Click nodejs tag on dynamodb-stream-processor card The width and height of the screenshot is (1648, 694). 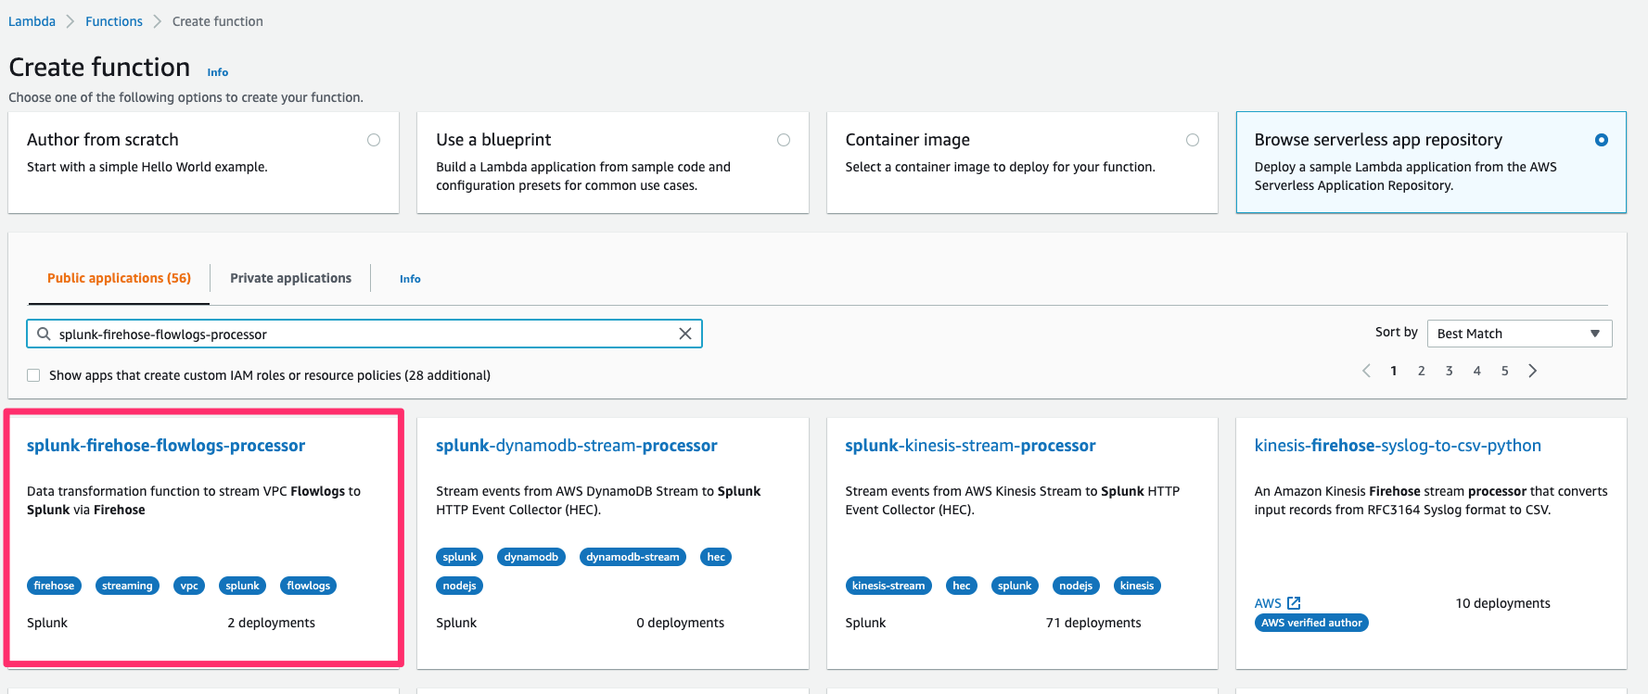(459, 586)
